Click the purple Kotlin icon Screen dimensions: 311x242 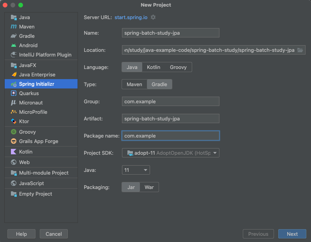tap(14, 152)
